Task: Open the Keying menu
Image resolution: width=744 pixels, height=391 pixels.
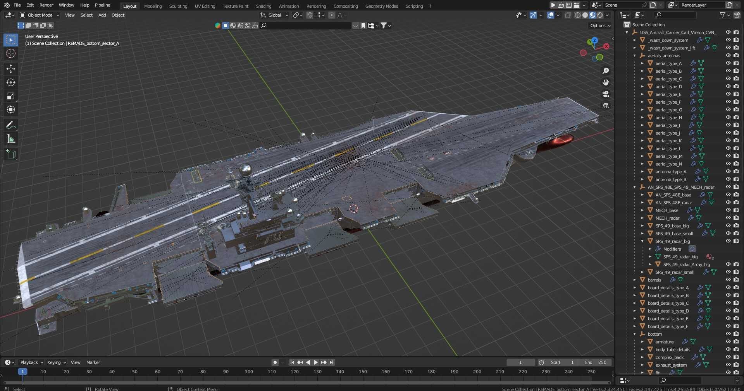Action: tap(56, 362)
